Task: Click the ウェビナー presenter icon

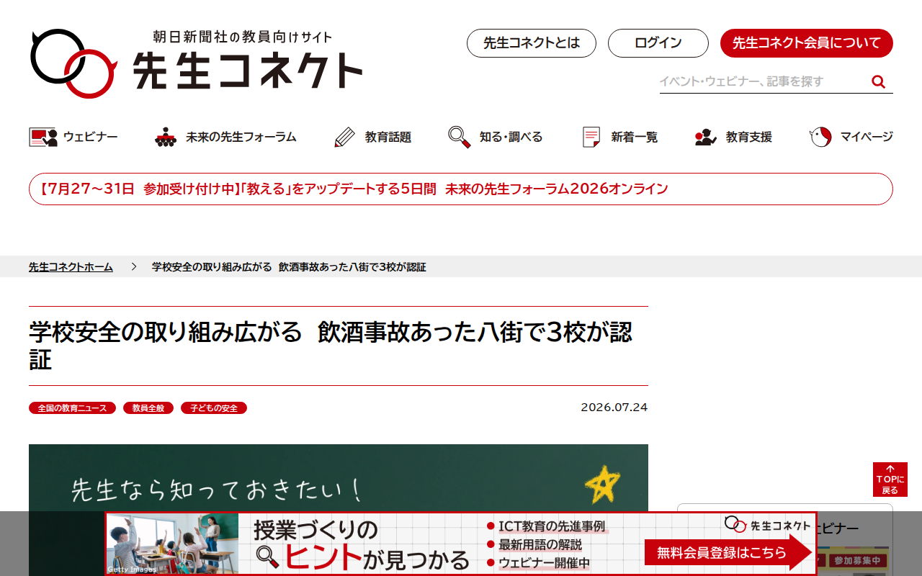Action: coord(43,137)
